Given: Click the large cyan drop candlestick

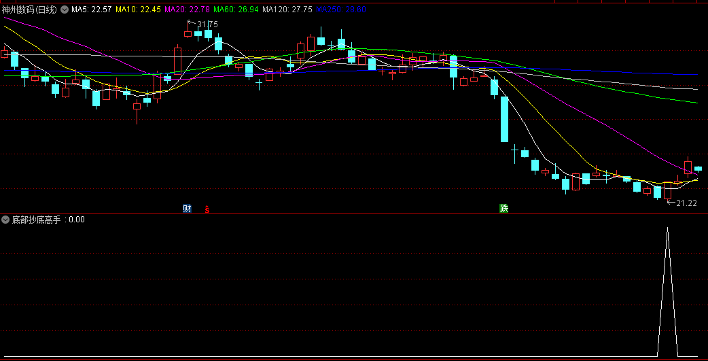Looking at the screenshot, I should coord(504,119).
